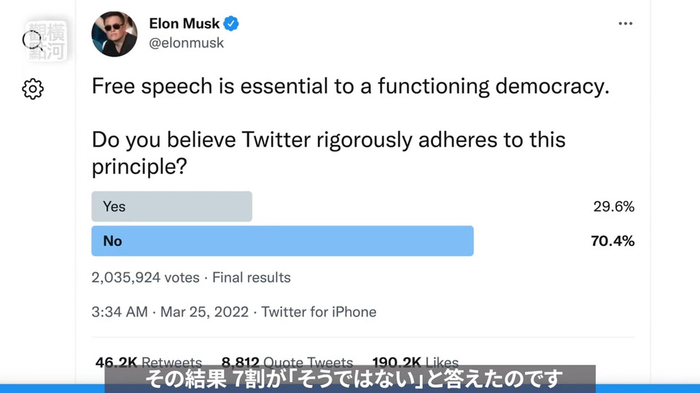
Task: Open the @elonmusk handle link
Action: (x=186, y=43)
